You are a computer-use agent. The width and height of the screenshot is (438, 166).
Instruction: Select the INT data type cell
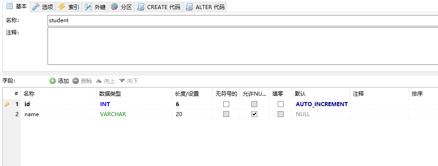(134, 104)
